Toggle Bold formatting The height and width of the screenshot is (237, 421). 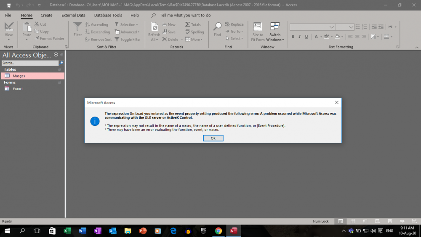pyautogui.click(x=293, y=37)
